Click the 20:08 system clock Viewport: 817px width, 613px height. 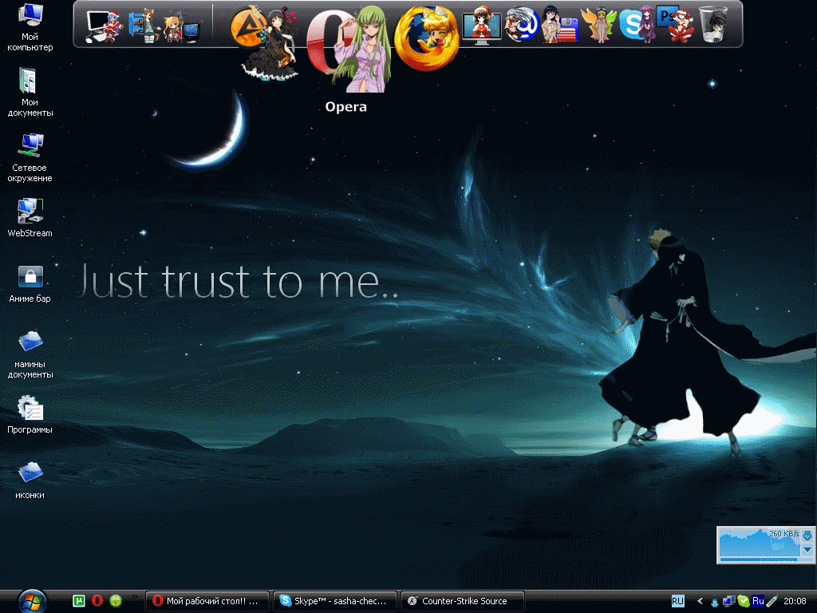pos(795,601)
